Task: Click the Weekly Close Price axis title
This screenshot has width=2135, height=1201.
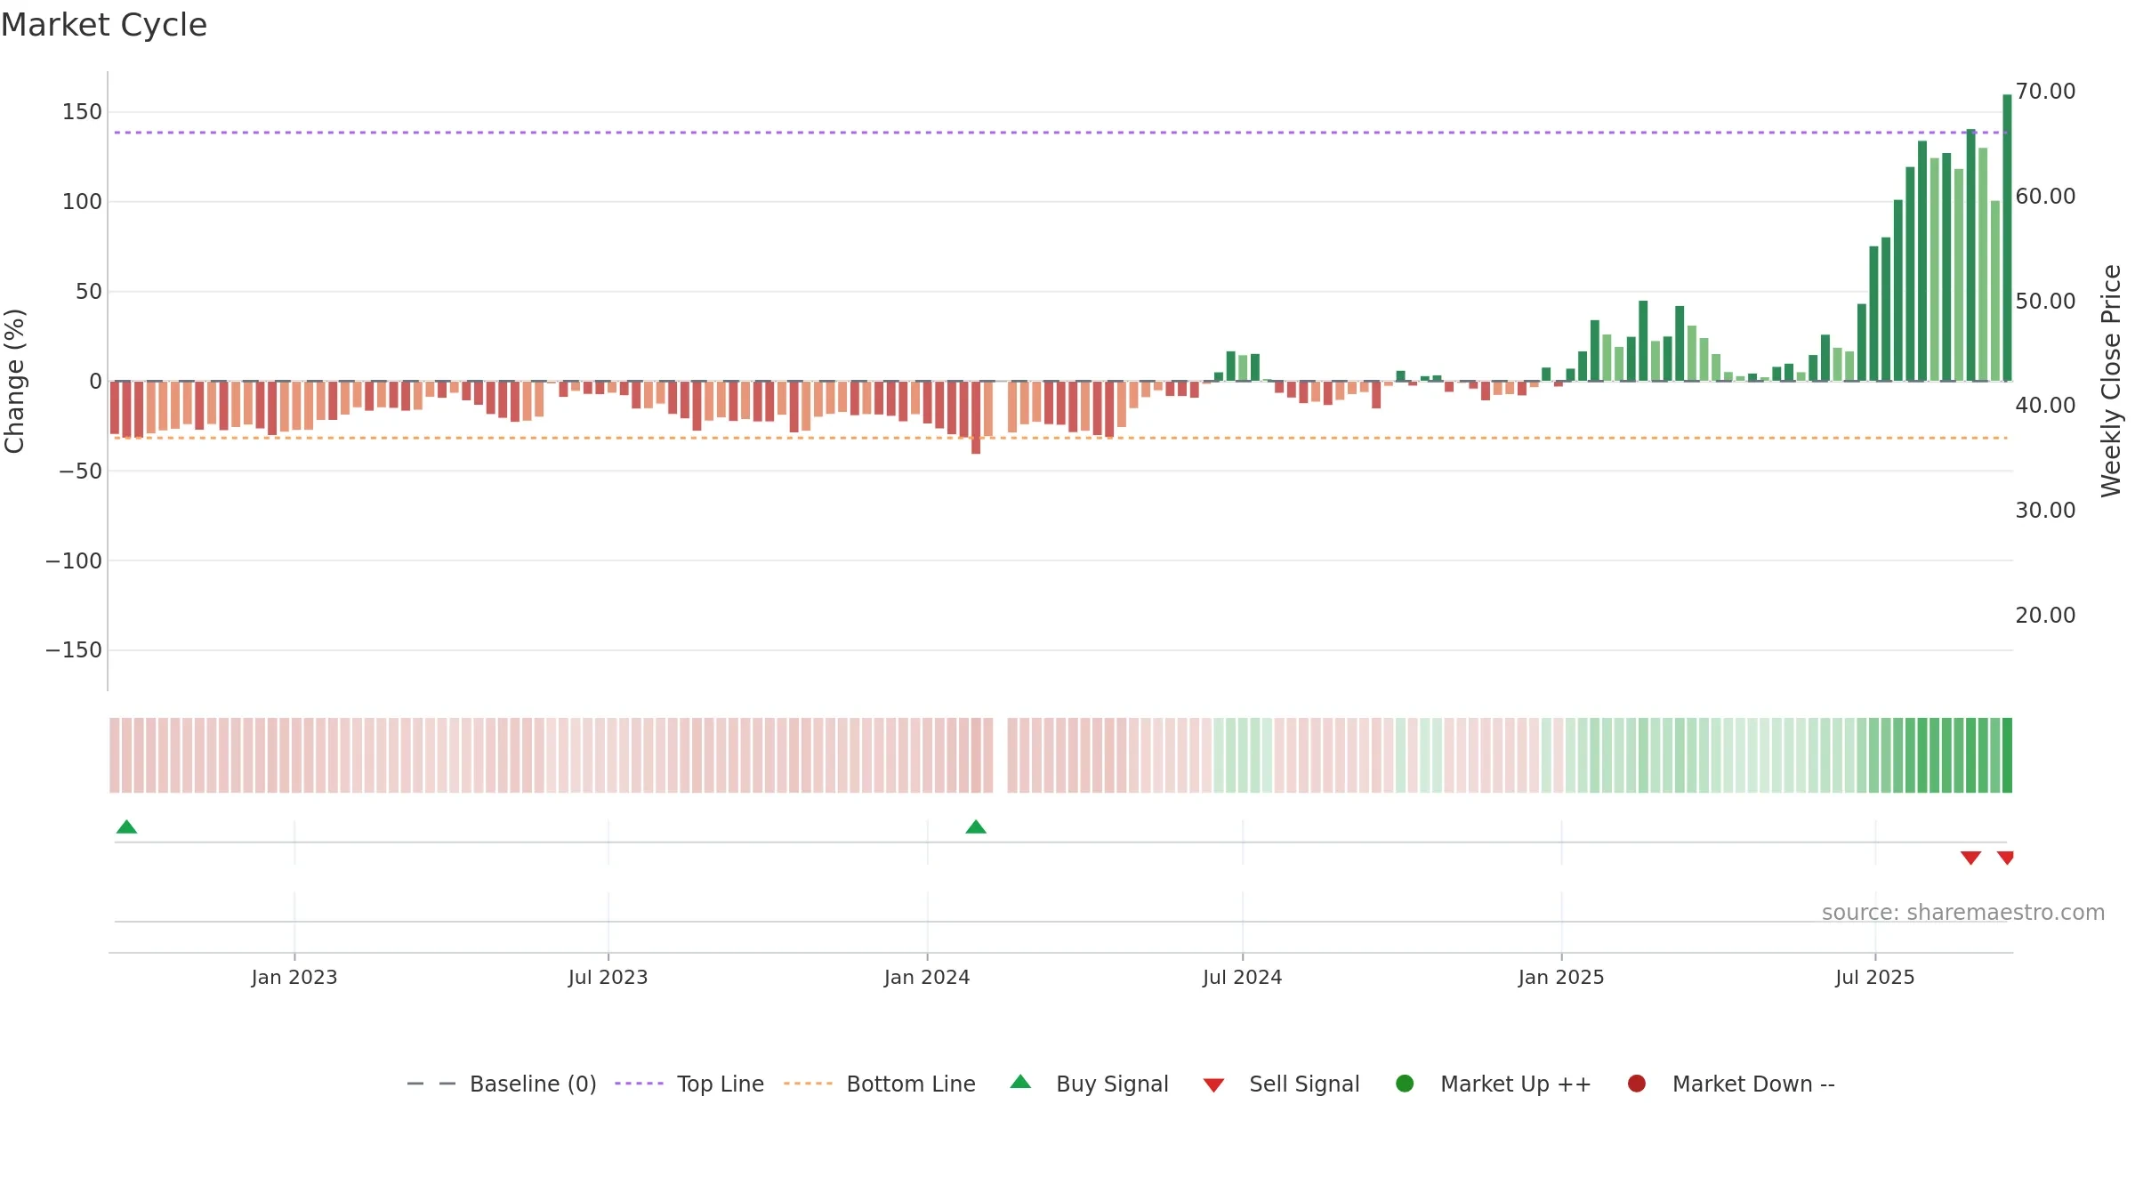Action: point(2111,381)
